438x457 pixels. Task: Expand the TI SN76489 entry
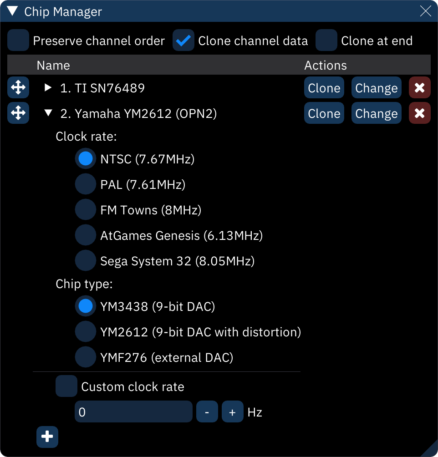pos(48,87)
